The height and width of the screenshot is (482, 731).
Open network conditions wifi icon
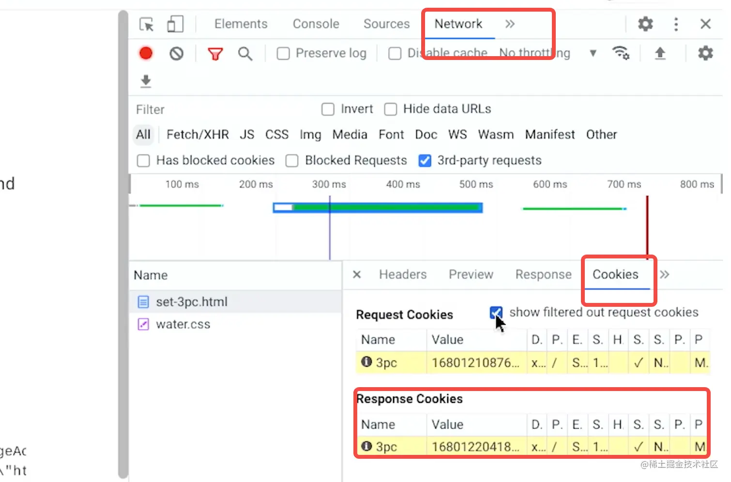point(621,53)
